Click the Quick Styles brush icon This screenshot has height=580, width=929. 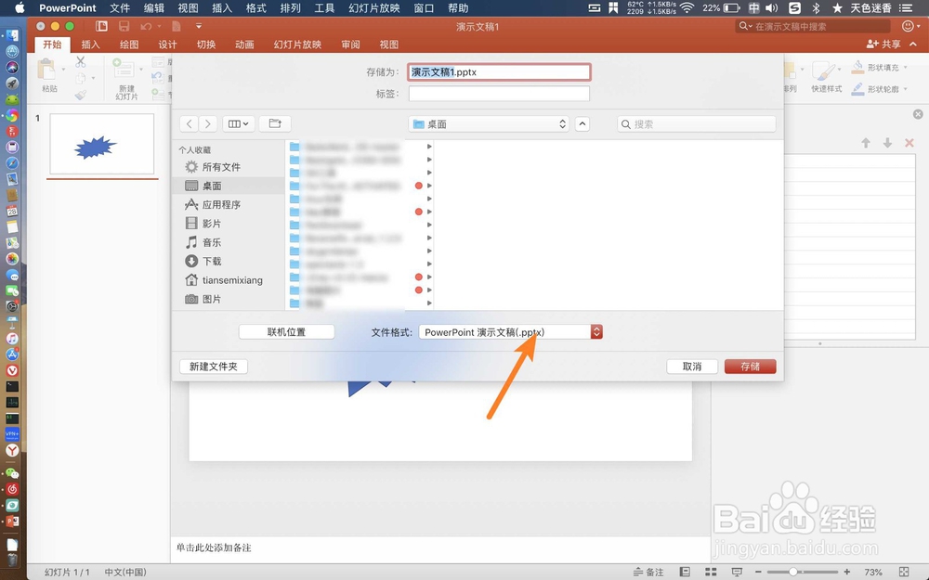pyautogui.click(x=824, y=71)
